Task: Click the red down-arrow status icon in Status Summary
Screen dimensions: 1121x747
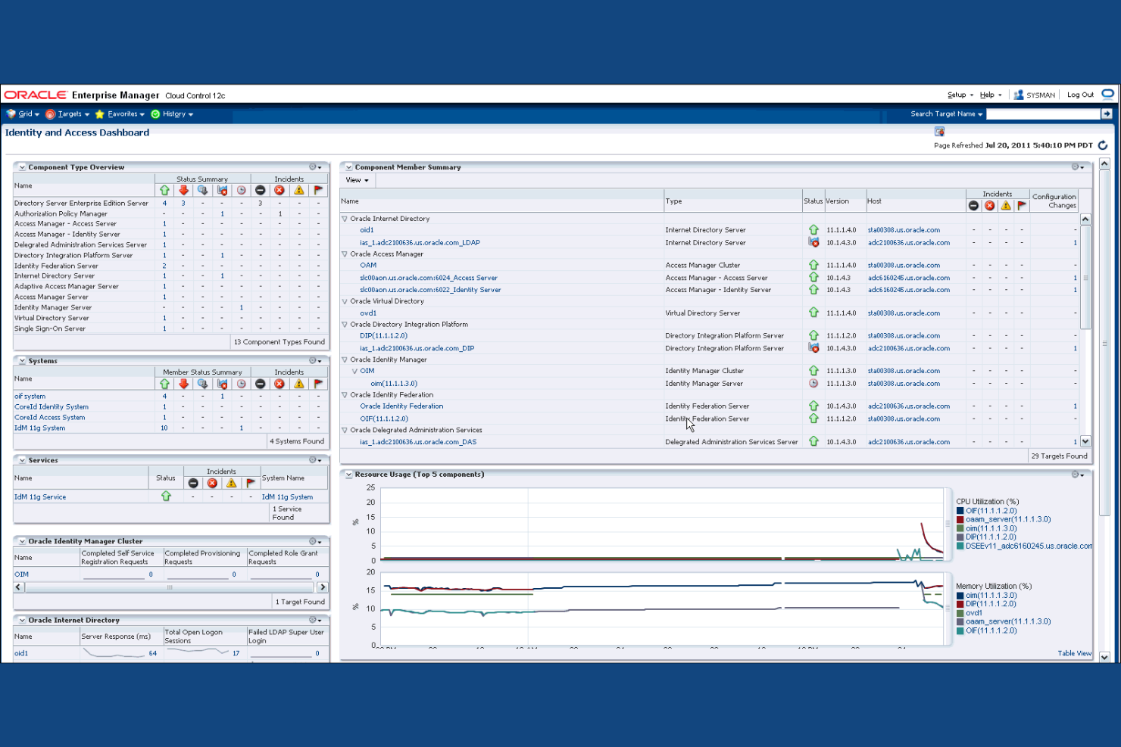Action: (183, 191)
